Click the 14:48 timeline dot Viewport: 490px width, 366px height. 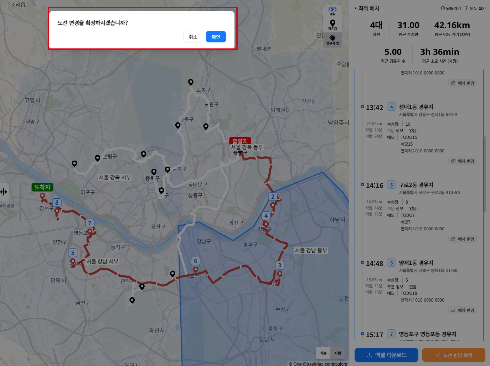coord(362,262)
